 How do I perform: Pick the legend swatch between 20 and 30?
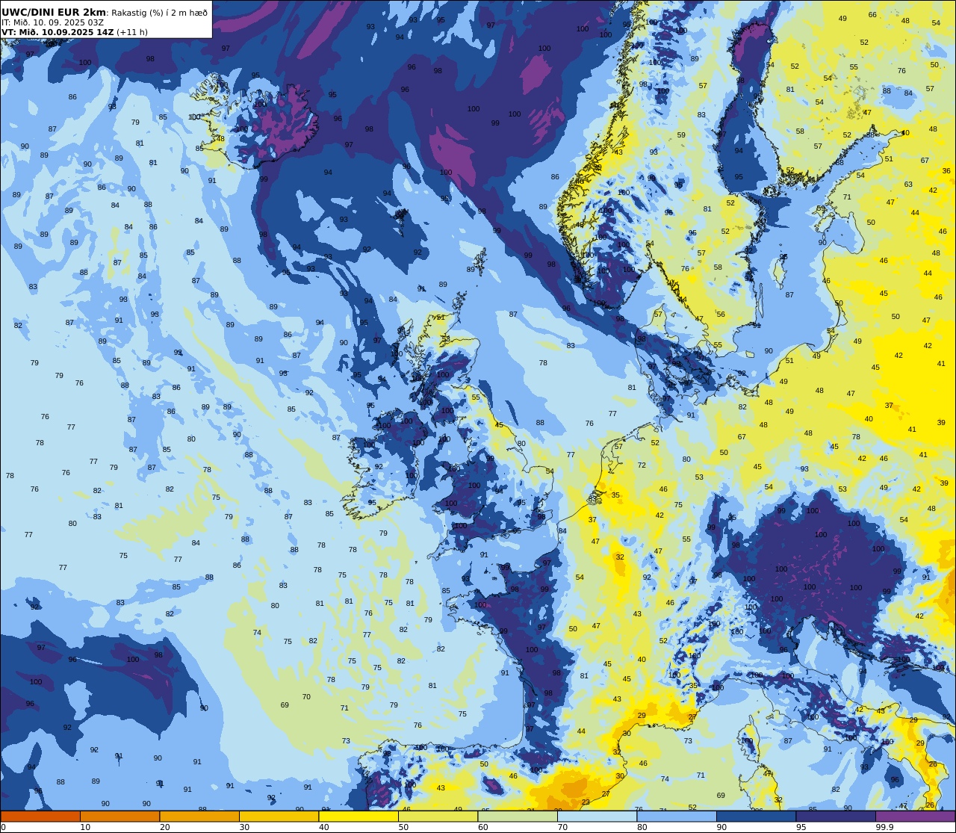199,817
